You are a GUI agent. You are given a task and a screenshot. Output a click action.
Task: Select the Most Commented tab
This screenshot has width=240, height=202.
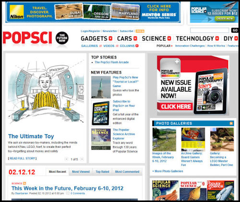(127, 172)
